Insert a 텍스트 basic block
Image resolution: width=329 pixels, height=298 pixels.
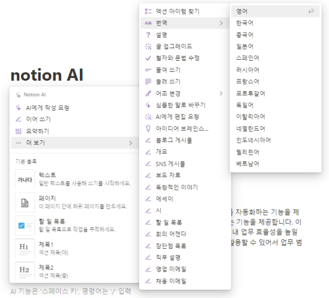click(75, 180)
